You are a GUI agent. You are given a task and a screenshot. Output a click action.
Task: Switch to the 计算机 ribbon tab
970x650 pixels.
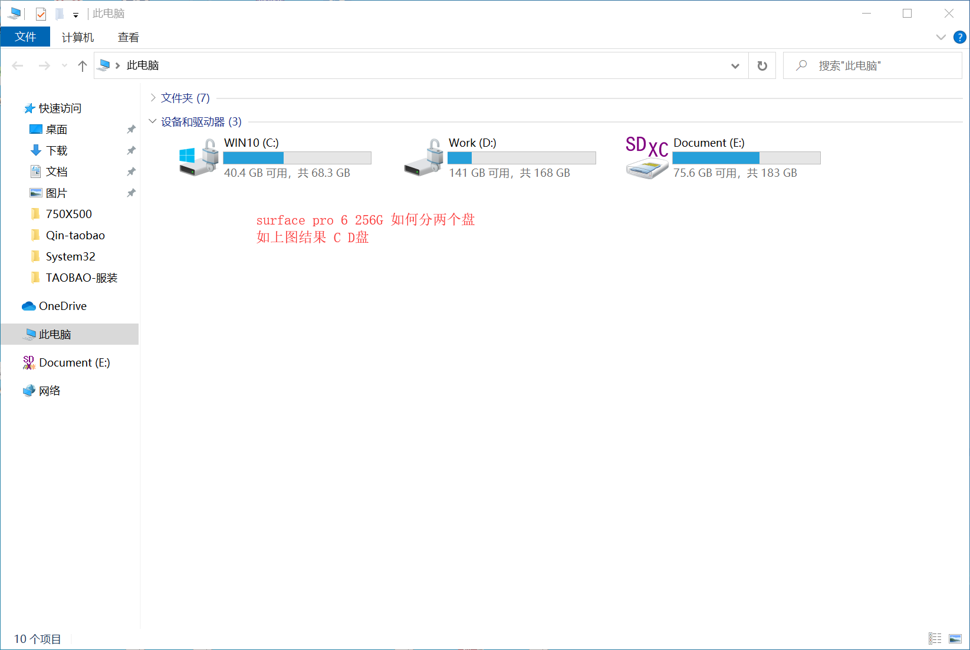pos(77,37)
